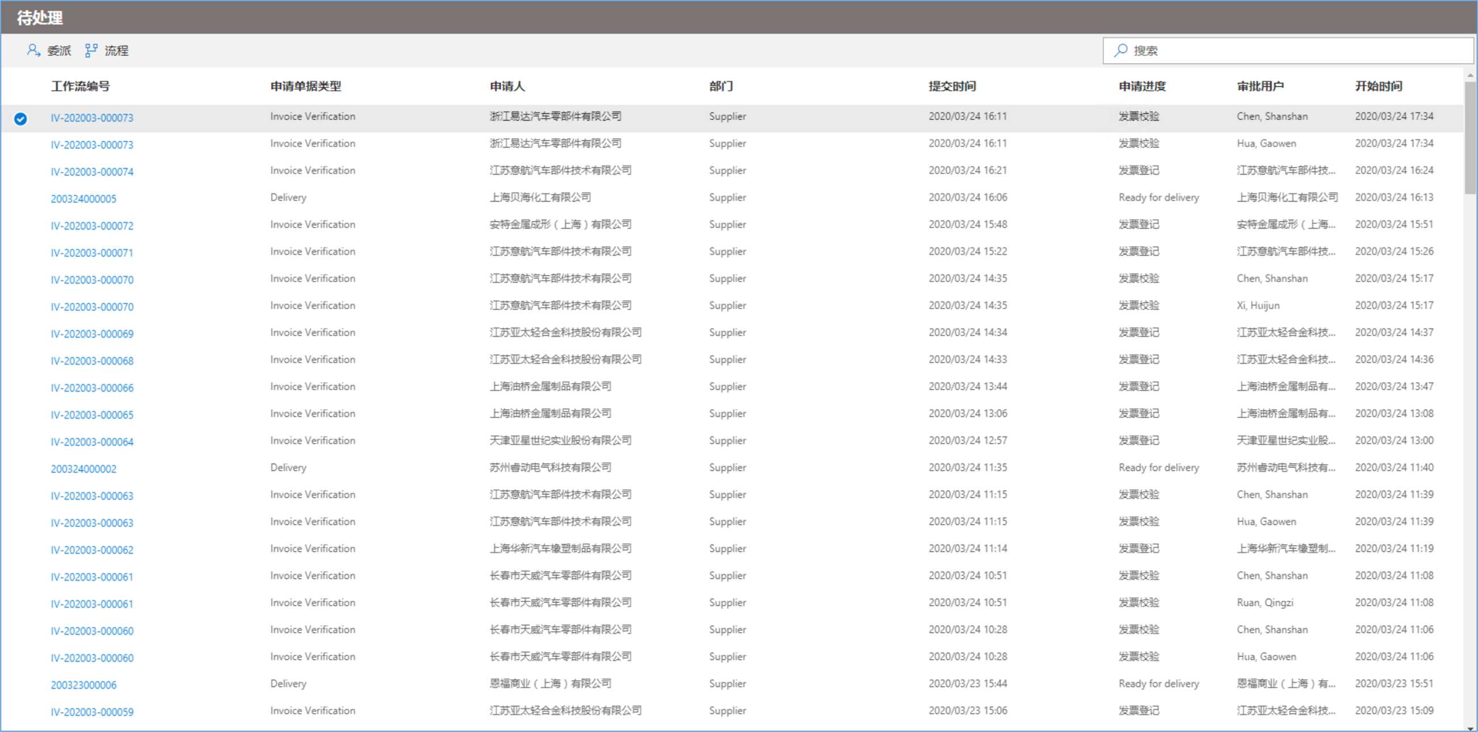The height and width of the screenshot is (732, 1478).
Task: Uncheck the selected row's blue checkmark
Action: [x=20, y=119]
